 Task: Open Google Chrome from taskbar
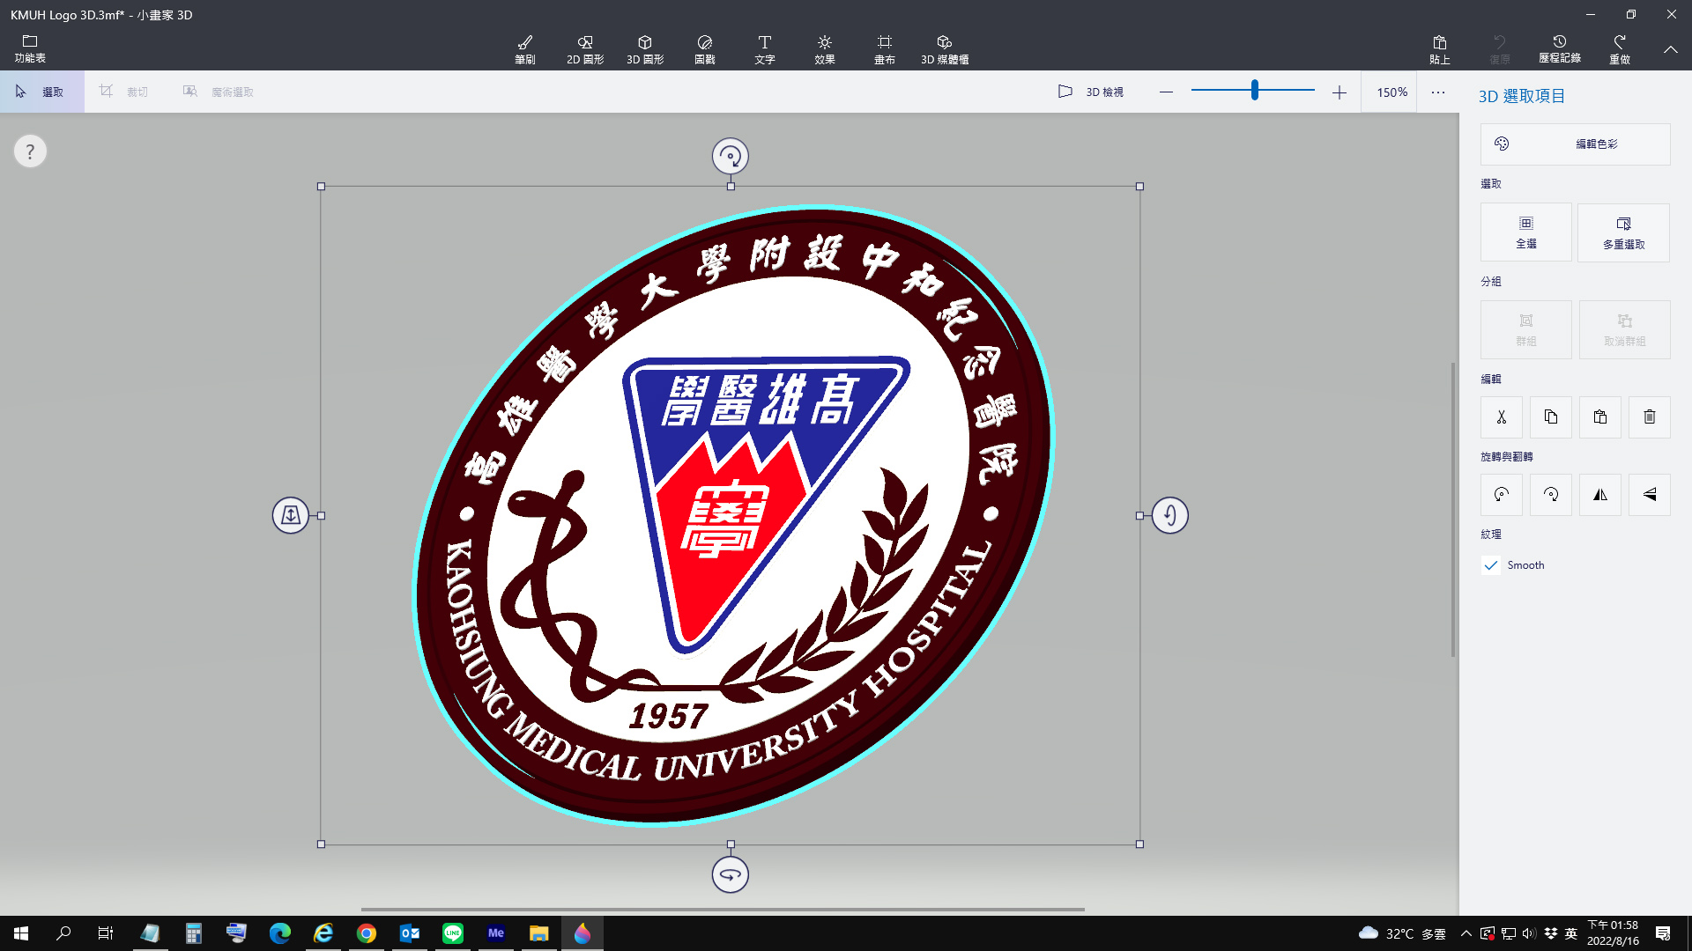367,933
